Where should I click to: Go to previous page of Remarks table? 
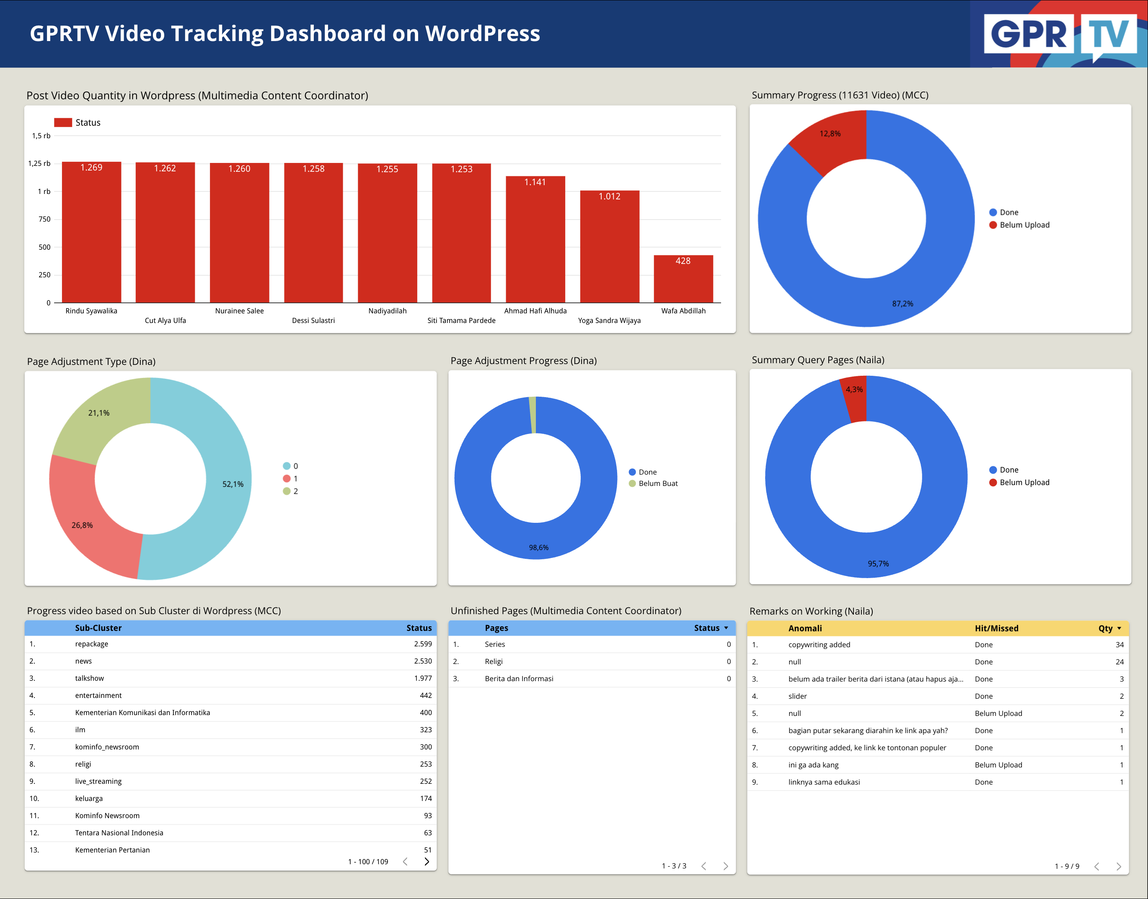click(1097, 866)
